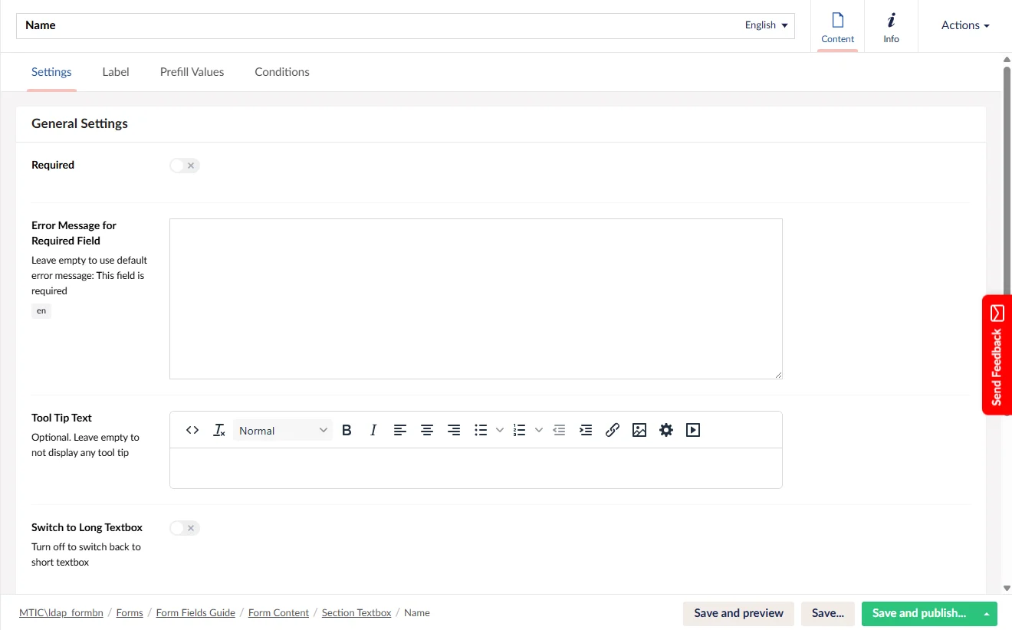Click the clear formatting icon
The image size is (1012, 630).
(x=219, y=430)
